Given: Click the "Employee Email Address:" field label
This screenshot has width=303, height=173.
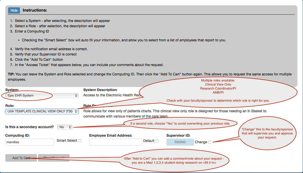Looking at the screenshot, I should [x=111, y=135].
